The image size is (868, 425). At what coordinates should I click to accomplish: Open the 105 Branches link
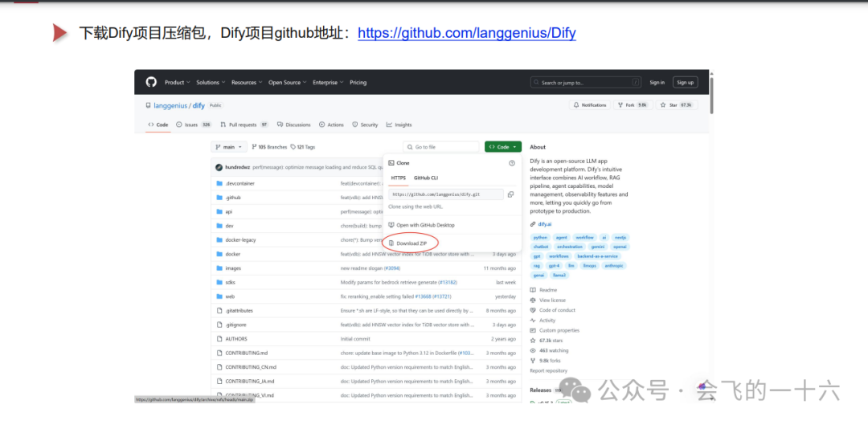coord(269,147)
